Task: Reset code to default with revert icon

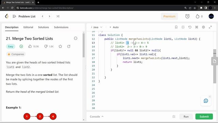Action: (x=190, y=27)
